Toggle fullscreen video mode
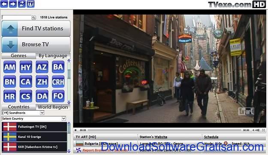The height and width of the screenshot is (155, 268). [x=263, y=130]
